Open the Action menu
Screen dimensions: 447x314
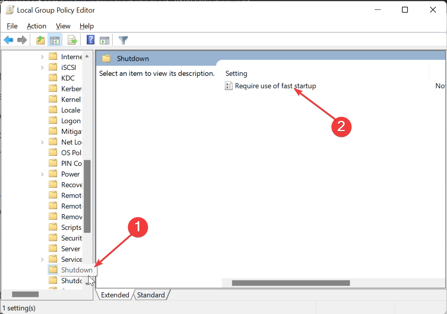pyautogui.click(x=36, y=26)
